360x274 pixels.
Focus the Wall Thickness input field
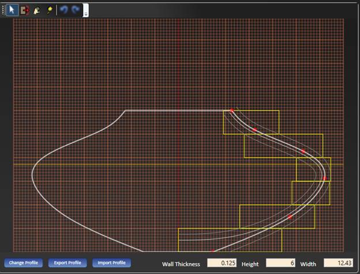(x=222, y=263)
